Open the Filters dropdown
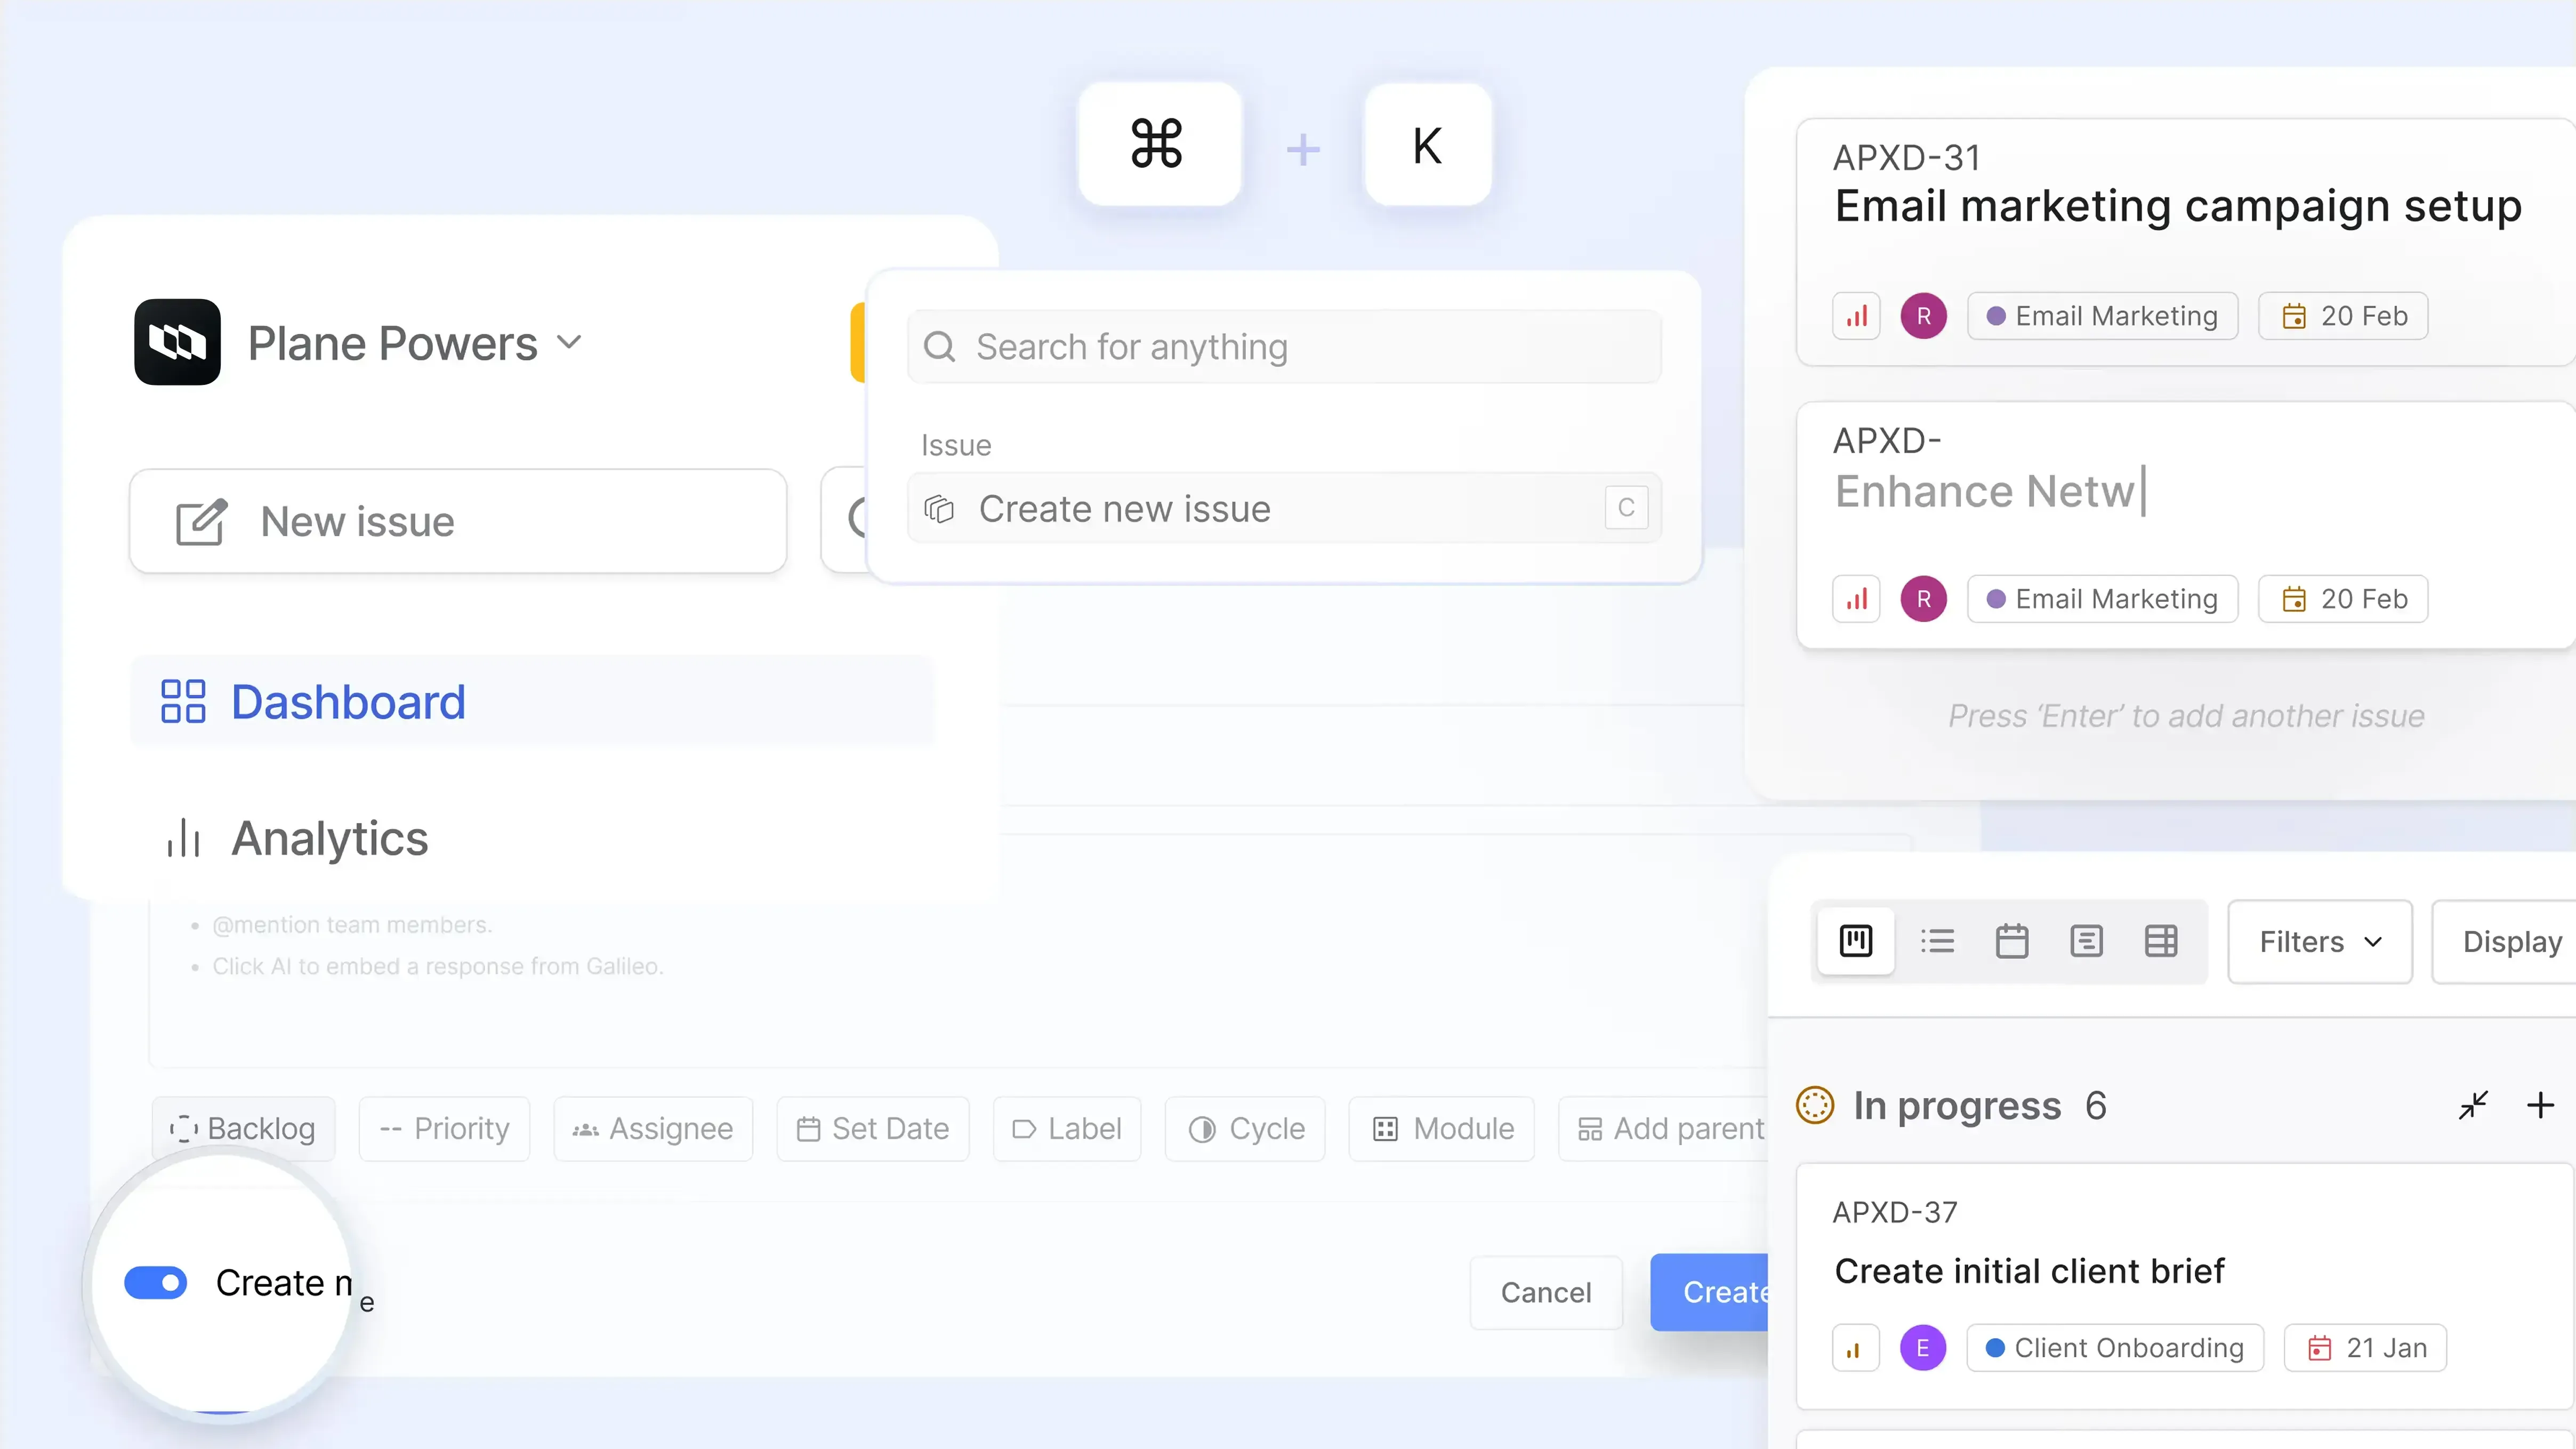 pos(2320,942)
